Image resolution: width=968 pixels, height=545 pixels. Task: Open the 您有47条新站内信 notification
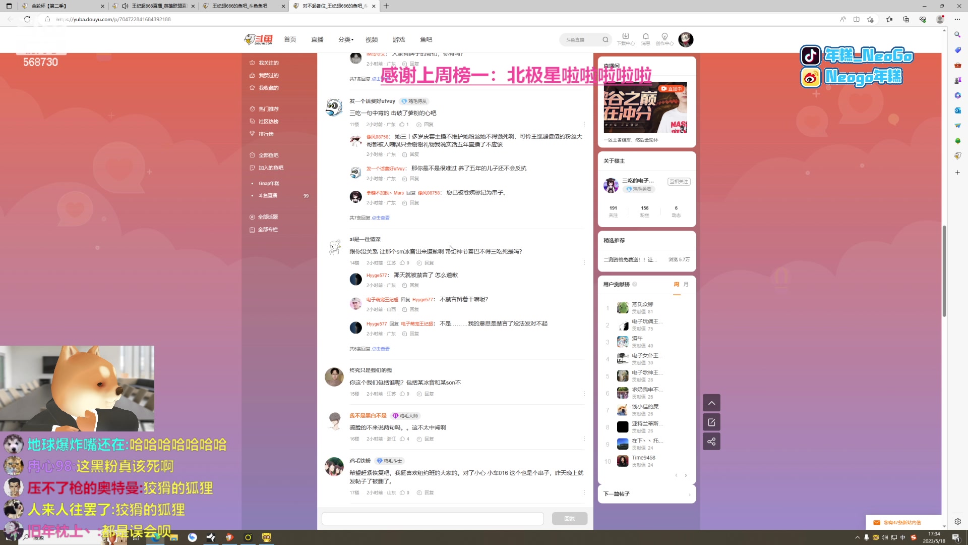[x=902, y=523]
